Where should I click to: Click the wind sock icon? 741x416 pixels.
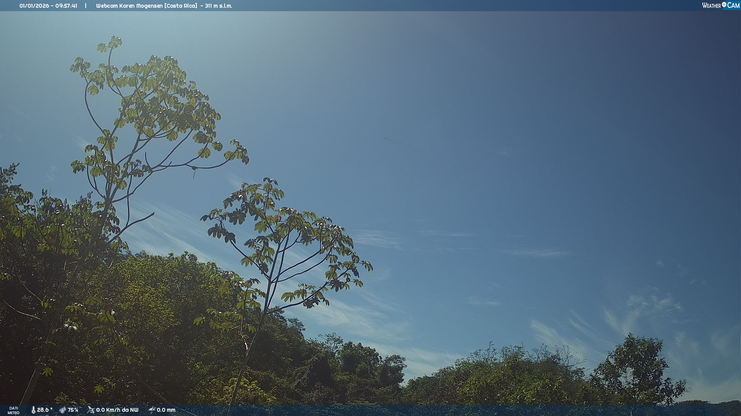[x=91, y=410]
